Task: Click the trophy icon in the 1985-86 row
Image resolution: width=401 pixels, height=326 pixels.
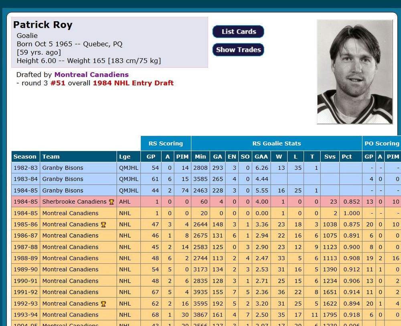Action: pos(103,224)
